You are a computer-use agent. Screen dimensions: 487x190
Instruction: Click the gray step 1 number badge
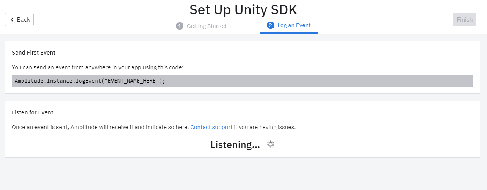180,26
